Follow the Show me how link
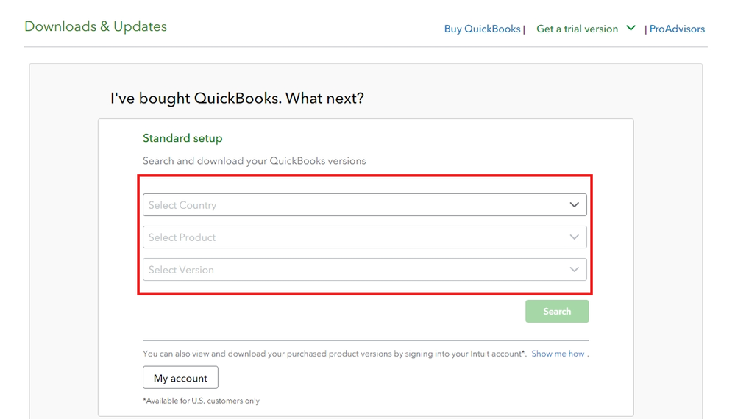The width and height of the screenshot is (735, 419). tap(558, 354)
